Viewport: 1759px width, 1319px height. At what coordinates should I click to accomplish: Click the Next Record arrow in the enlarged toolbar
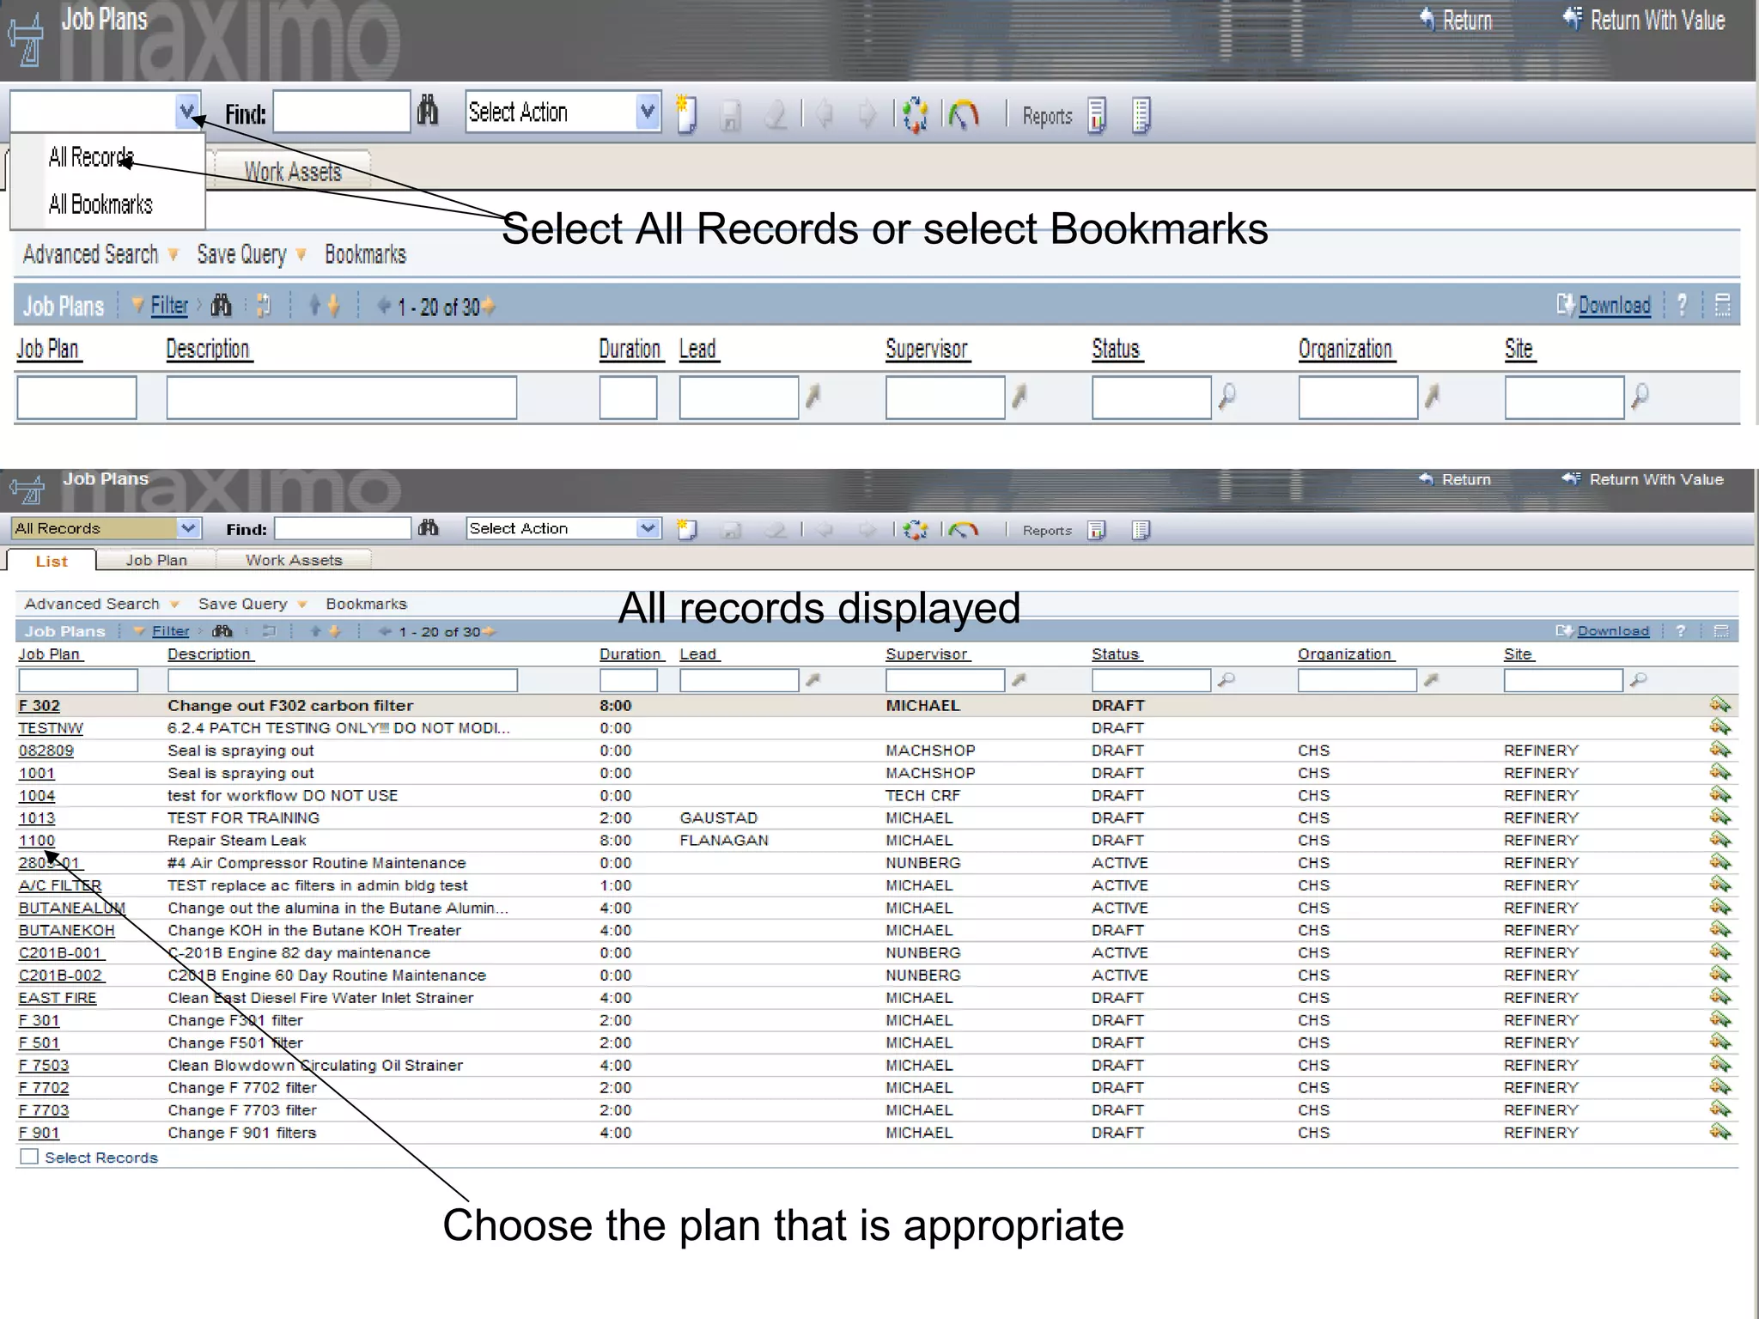pos(867,114)
